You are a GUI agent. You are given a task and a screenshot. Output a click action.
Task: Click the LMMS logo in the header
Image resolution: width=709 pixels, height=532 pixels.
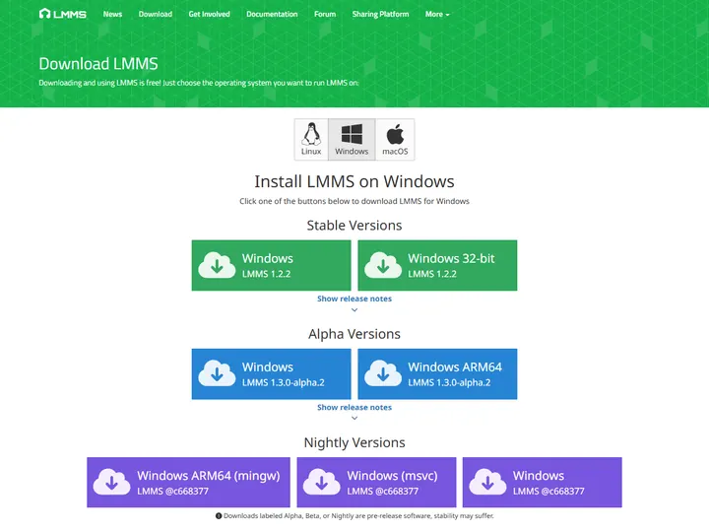coord(62,14)
